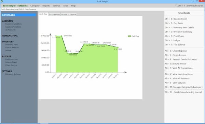Click Ctrl + L : Ledger shortcut
The image size is (205, 124).
tap(172, 40)
